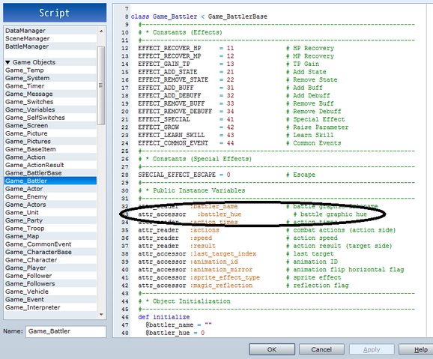Click attr_accessor :animation_id code line
Screen dimensions: 433x359
pyautogui.click(x=188, y=262)
